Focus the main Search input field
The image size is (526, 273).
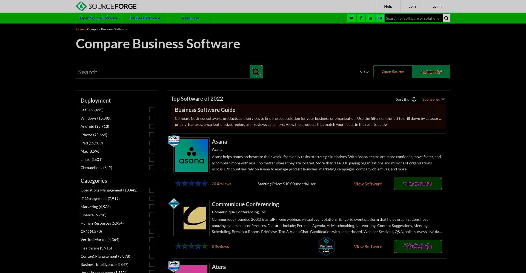pyautogui.click(x=163, y=72)
